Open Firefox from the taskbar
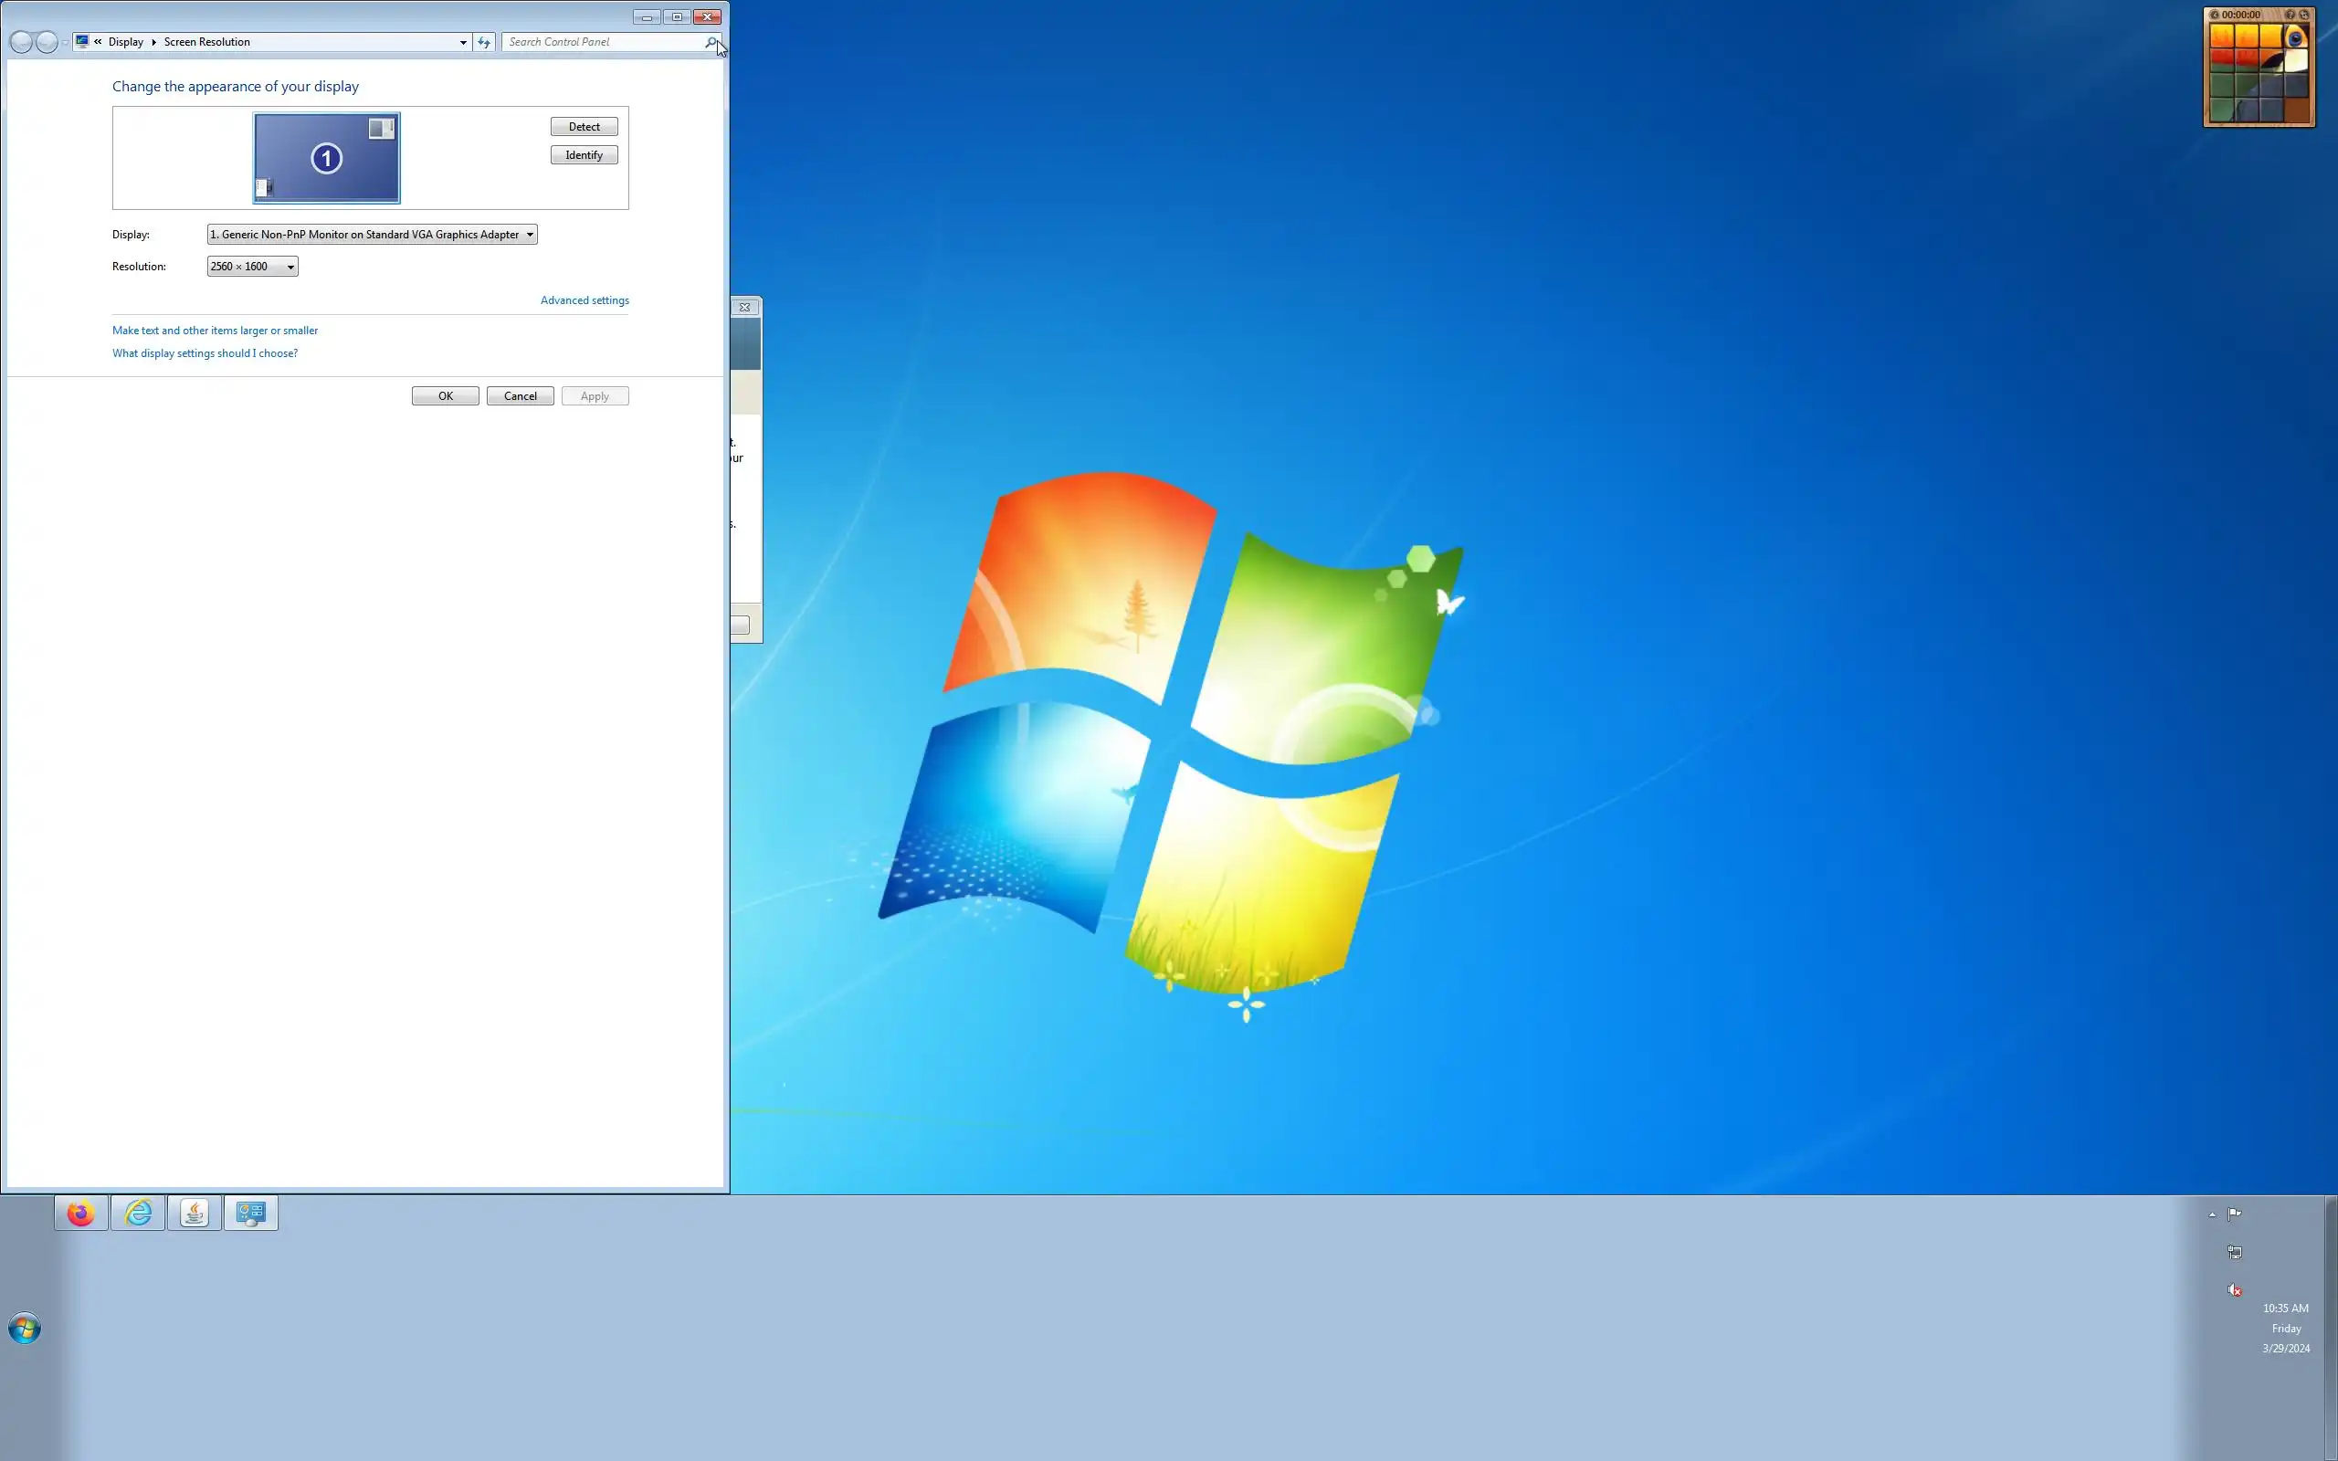Viewport: 2338px width, 1461px height. tap(81, 1213)
